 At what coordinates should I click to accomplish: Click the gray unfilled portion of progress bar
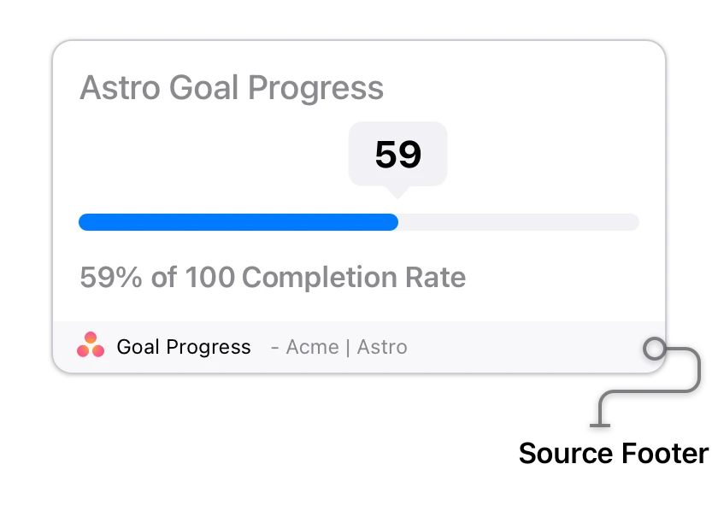tap(519, 222)
